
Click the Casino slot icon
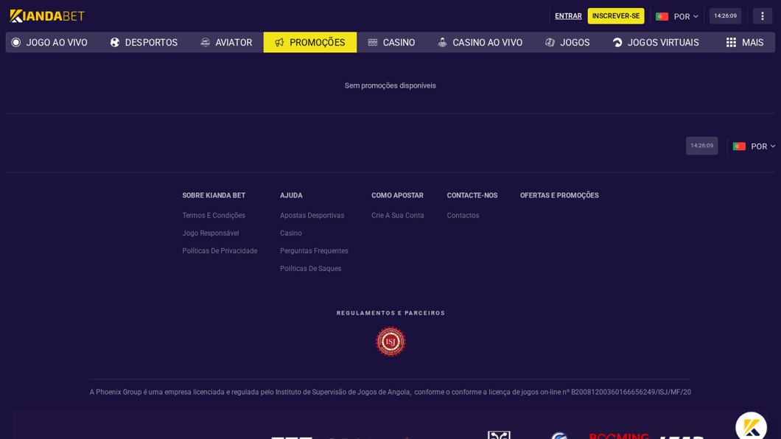click(x=373, y=42)
